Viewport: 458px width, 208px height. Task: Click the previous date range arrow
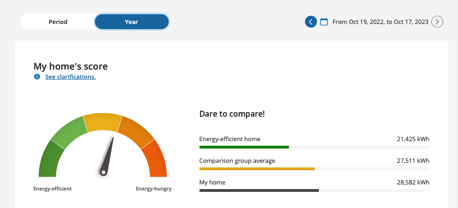click(311, 22)
